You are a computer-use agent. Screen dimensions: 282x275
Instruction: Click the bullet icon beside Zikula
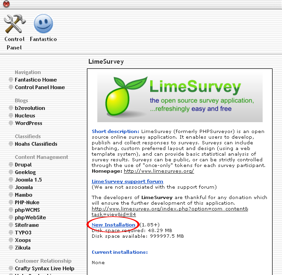(11, 248)
